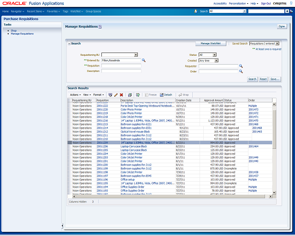The image size is (295, 236).
Task: Click the Tags menu item
Action: pyautogui.click(x=65, y=11)
